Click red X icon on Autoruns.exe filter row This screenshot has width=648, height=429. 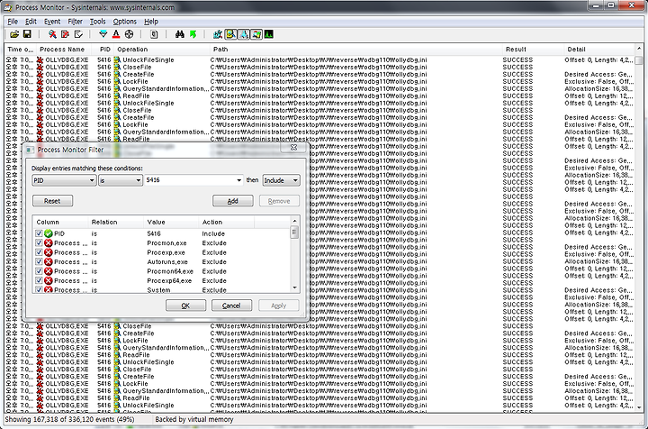click(x=49, y=262)
